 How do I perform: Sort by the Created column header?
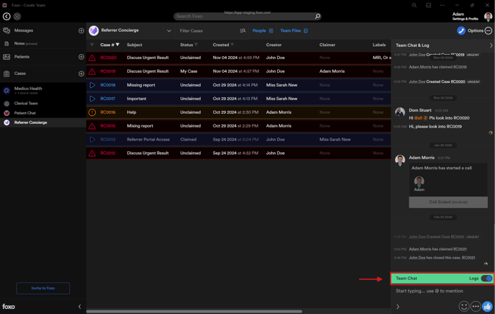click(x=223, y=45)
